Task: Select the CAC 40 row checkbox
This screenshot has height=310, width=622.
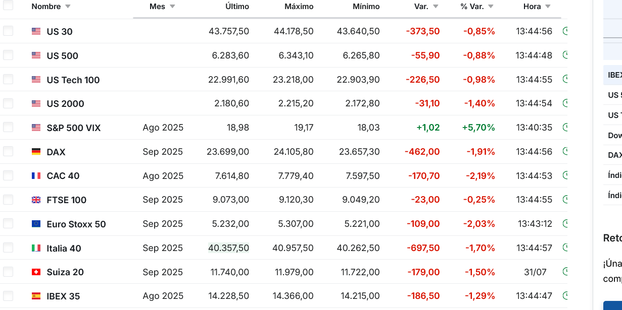Action: point(8,176)
